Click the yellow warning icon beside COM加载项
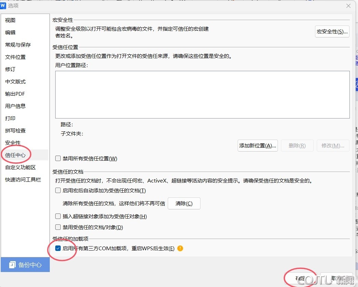This screenshot has width=358, height=287. point(180,249)
